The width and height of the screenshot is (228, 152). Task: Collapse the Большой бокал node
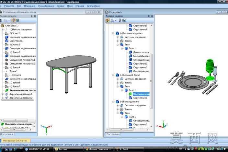pos(113,75)
